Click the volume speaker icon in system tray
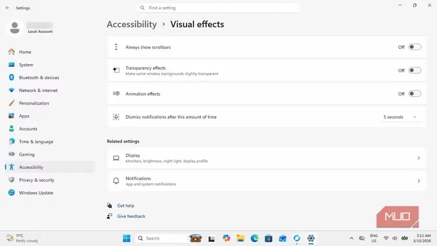The width and height of the screenshot is (437, 246). pos(394,238)
